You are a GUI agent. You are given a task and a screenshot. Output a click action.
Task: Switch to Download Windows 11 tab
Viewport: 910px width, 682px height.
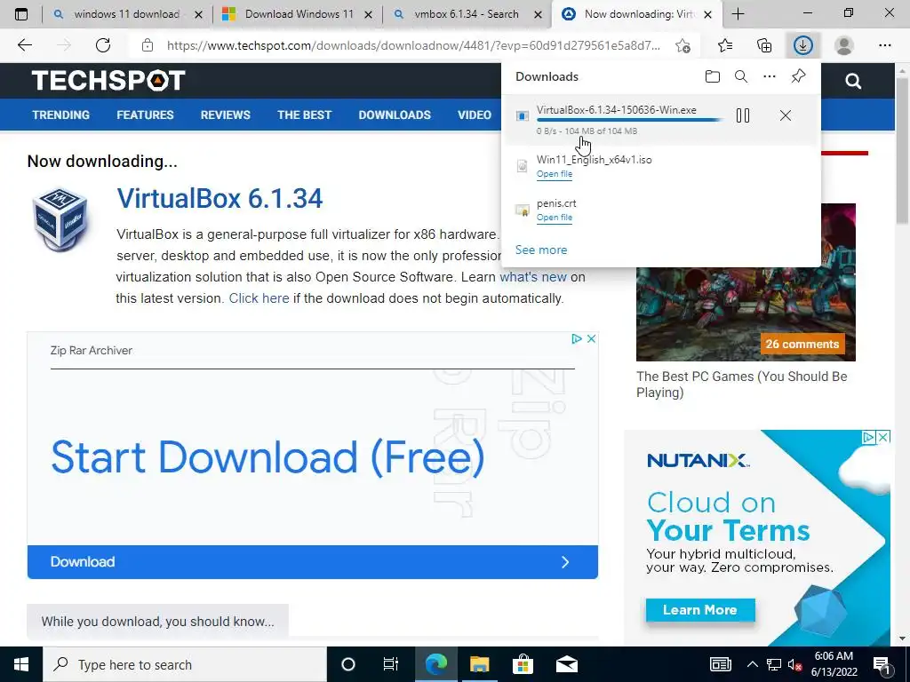tap(299, 14)
